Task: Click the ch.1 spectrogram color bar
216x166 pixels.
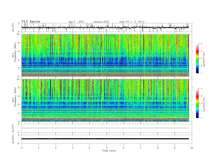Action: coord(197,58)
